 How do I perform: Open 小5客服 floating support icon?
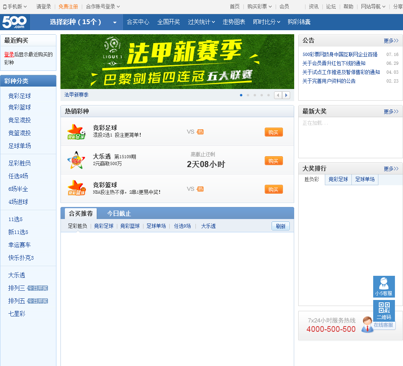(384, 287)
